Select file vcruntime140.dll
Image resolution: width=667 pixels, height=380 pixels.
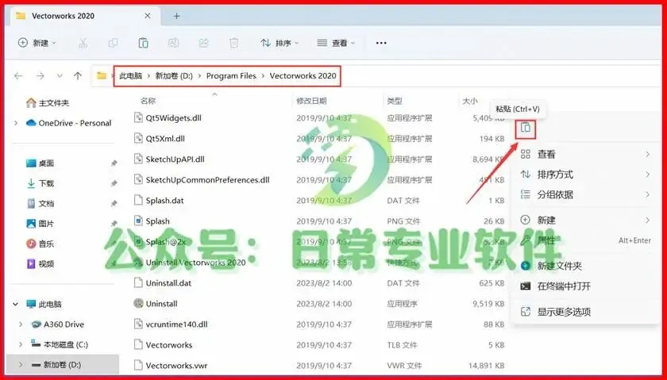click(171, 324)
